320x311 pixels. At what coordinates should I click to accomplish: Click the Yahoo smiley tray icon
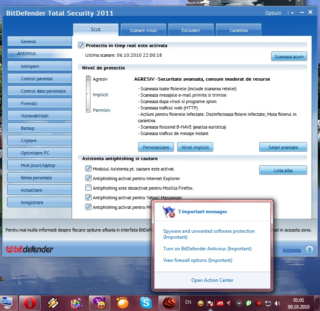click(x=201, y=303)
